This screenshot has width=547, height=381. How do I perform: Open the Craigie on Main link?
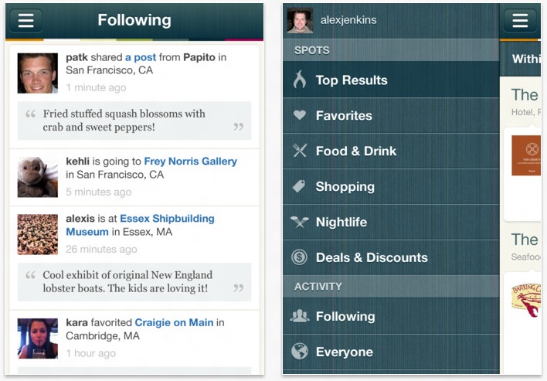click(173, 322)
